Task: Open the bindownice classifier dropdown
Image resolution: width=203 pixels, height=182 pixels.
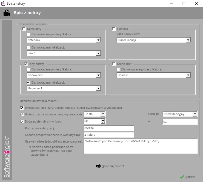Action: coord(98,75)
